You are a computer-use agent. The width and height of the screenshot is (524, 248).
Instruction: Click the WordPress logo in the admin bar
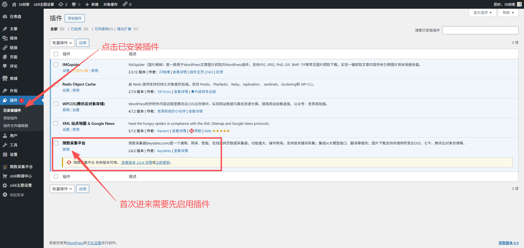pos(4,4)
